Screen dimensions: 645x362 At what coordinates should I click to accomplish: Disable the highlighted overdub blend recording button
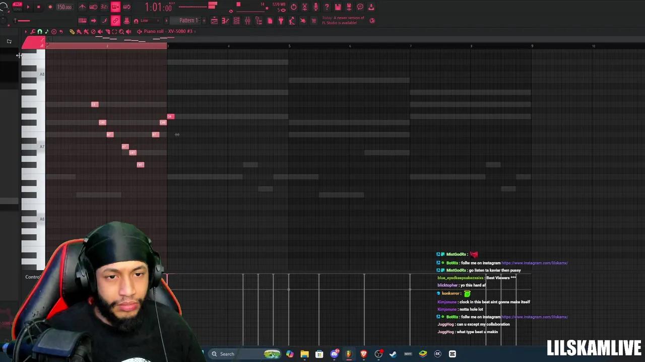[115, 7]
